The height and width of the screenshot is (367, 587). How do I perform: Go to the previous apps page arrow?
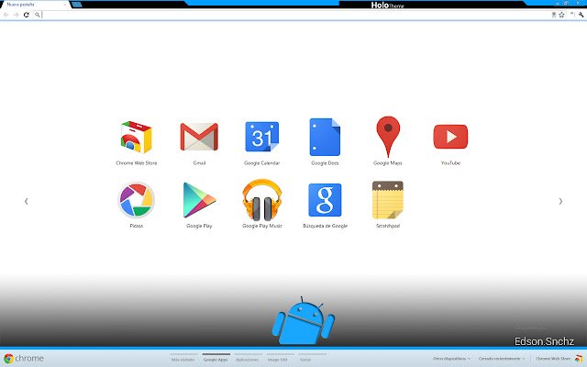tap(27, 201)
